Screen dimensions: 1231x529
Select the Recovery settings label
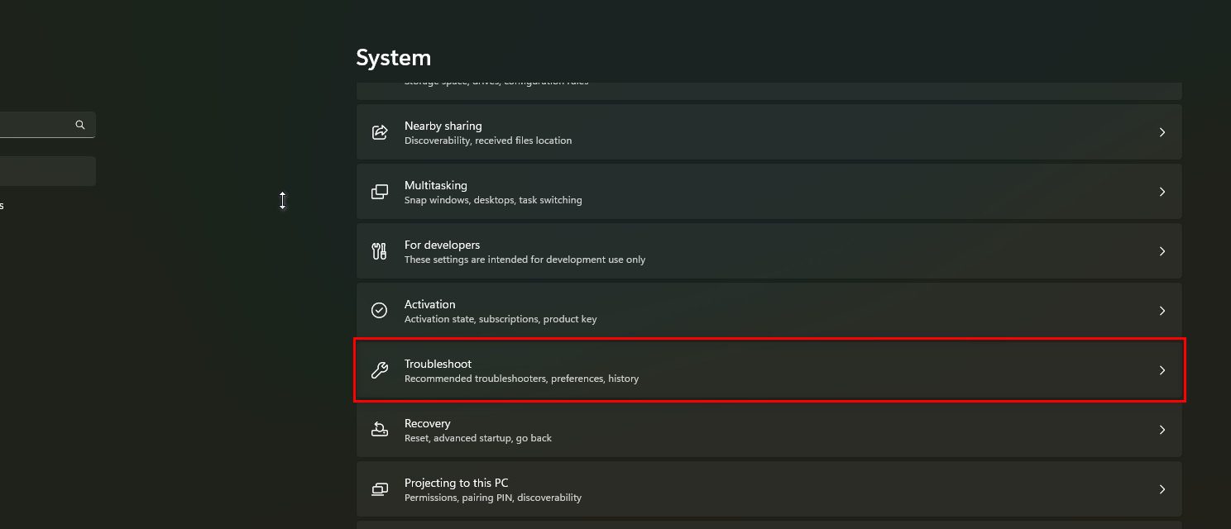pyautogui.click(x=427, y=423)
